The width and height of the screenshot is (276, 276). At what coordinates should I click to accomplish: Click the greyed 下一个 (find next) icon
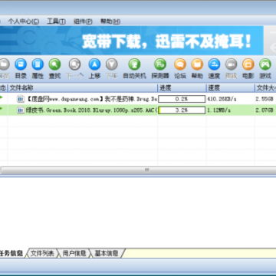(74, 64)
